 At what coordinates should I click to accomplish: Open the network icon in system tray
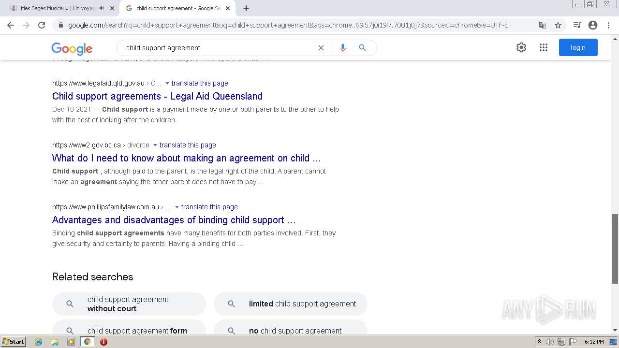(561, 342)
